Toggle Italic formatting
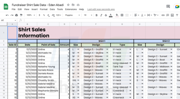The width and height of the screenshot is (180, 99). tap(101, 15)
